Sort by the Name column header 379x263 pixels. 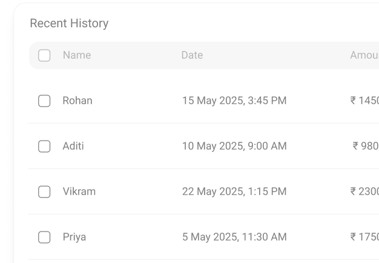pos(77,55)
